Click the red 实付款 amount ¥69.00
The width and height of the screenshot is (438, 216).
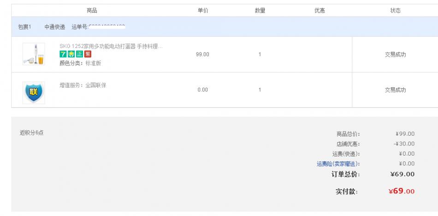point(402,191)
